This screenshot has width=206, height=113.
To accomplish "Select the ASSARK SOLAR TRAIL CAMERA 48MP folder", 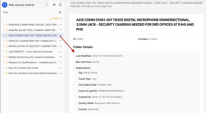I will [33, 30].
